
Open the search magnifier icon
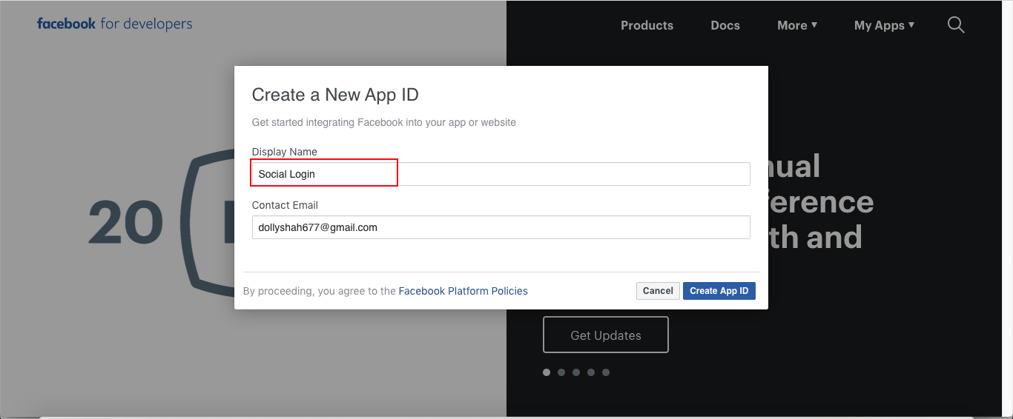tap(956, 25)
